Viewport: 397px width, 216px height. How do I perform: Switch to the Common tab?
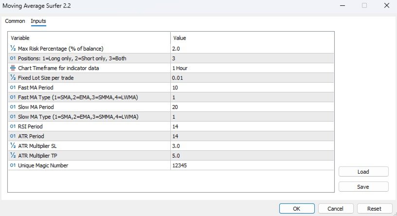tap(15, 21)
